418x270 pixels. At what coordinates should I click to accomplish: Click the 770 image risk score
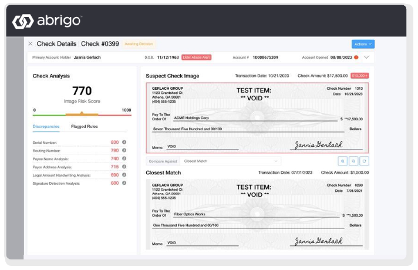point(82,91)
